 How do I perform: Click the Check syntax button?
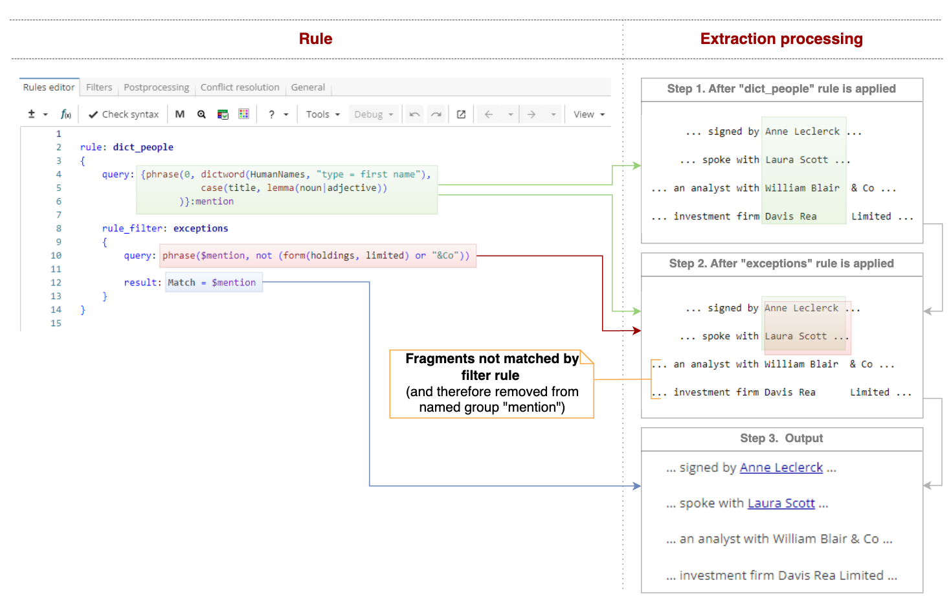(x=123, y=114)
